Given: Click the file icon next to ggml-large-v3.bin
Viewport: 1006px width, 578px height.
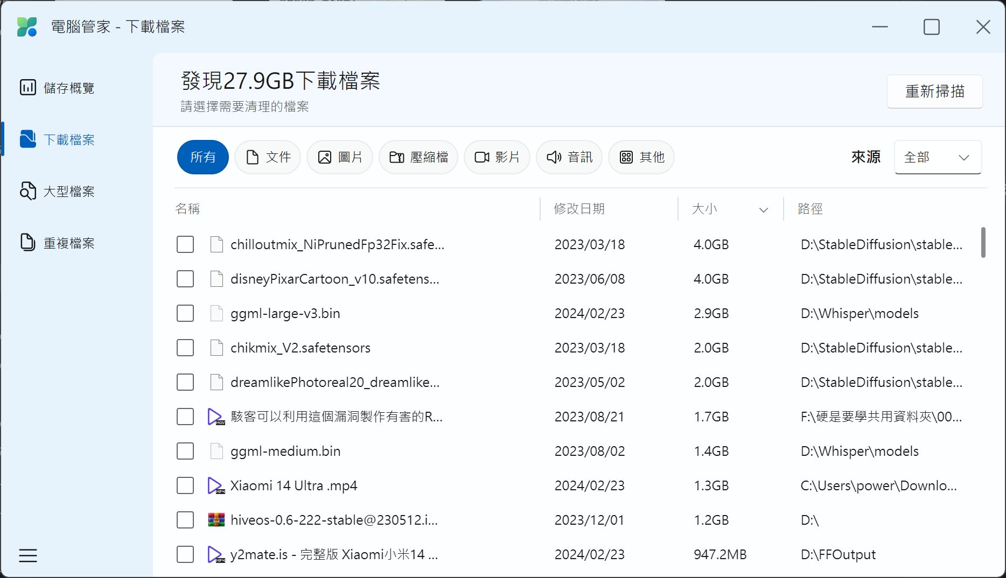Looking at the screenshot, I should pos(216,313).
